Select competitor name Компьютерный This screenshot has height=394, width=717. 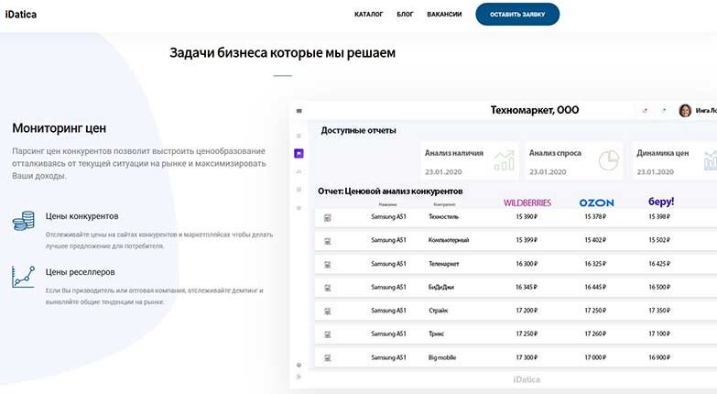coord(449,240)
